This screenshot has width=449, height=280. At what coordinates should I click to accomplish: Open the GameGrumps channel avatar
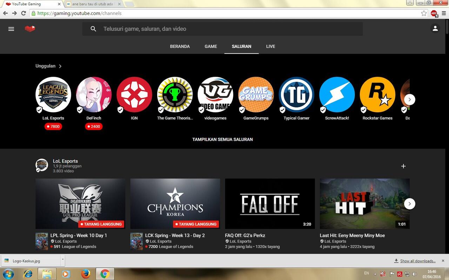tap(256, 94)
